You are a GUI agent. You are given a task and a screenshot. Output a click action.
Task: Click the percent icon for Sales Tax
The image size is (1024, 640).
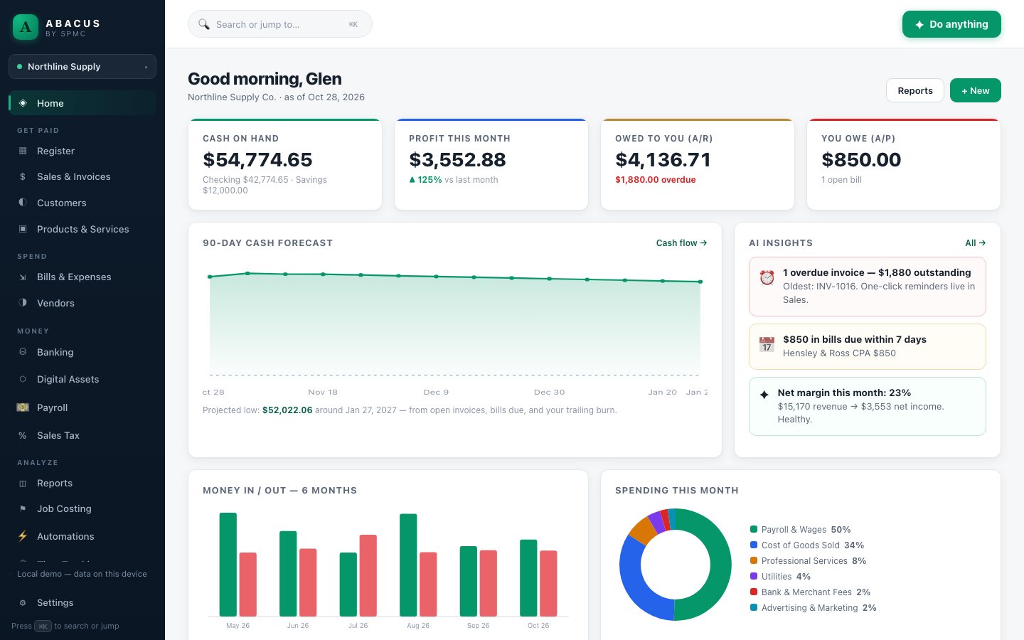[x=23, y=435]
